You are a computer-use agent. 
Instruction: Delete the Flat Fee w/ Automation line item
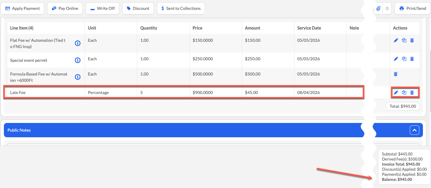(412, 40)
